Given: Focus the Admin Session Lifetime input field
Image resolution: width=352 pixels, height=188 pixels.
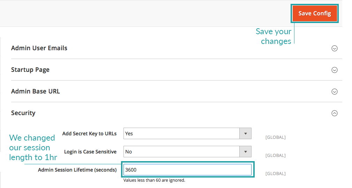Looking at the screenshot, I should point(187,170).
